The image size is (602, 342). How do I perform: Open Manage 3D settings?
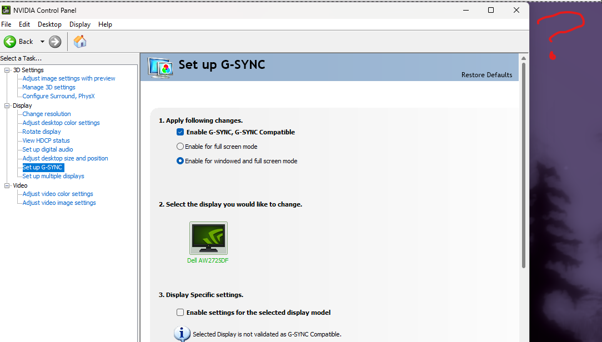49,87
